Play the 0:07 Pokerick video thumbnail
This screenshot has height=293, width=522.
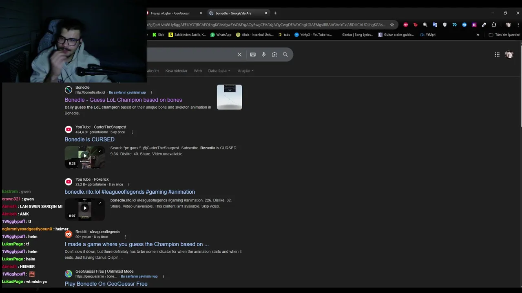(85, 210)
